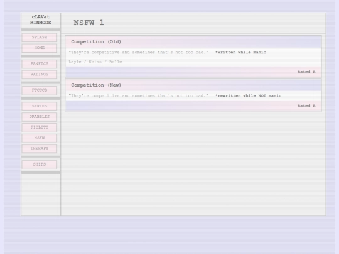
Task: Go to the HOME page
Action: tap(40, 48)
